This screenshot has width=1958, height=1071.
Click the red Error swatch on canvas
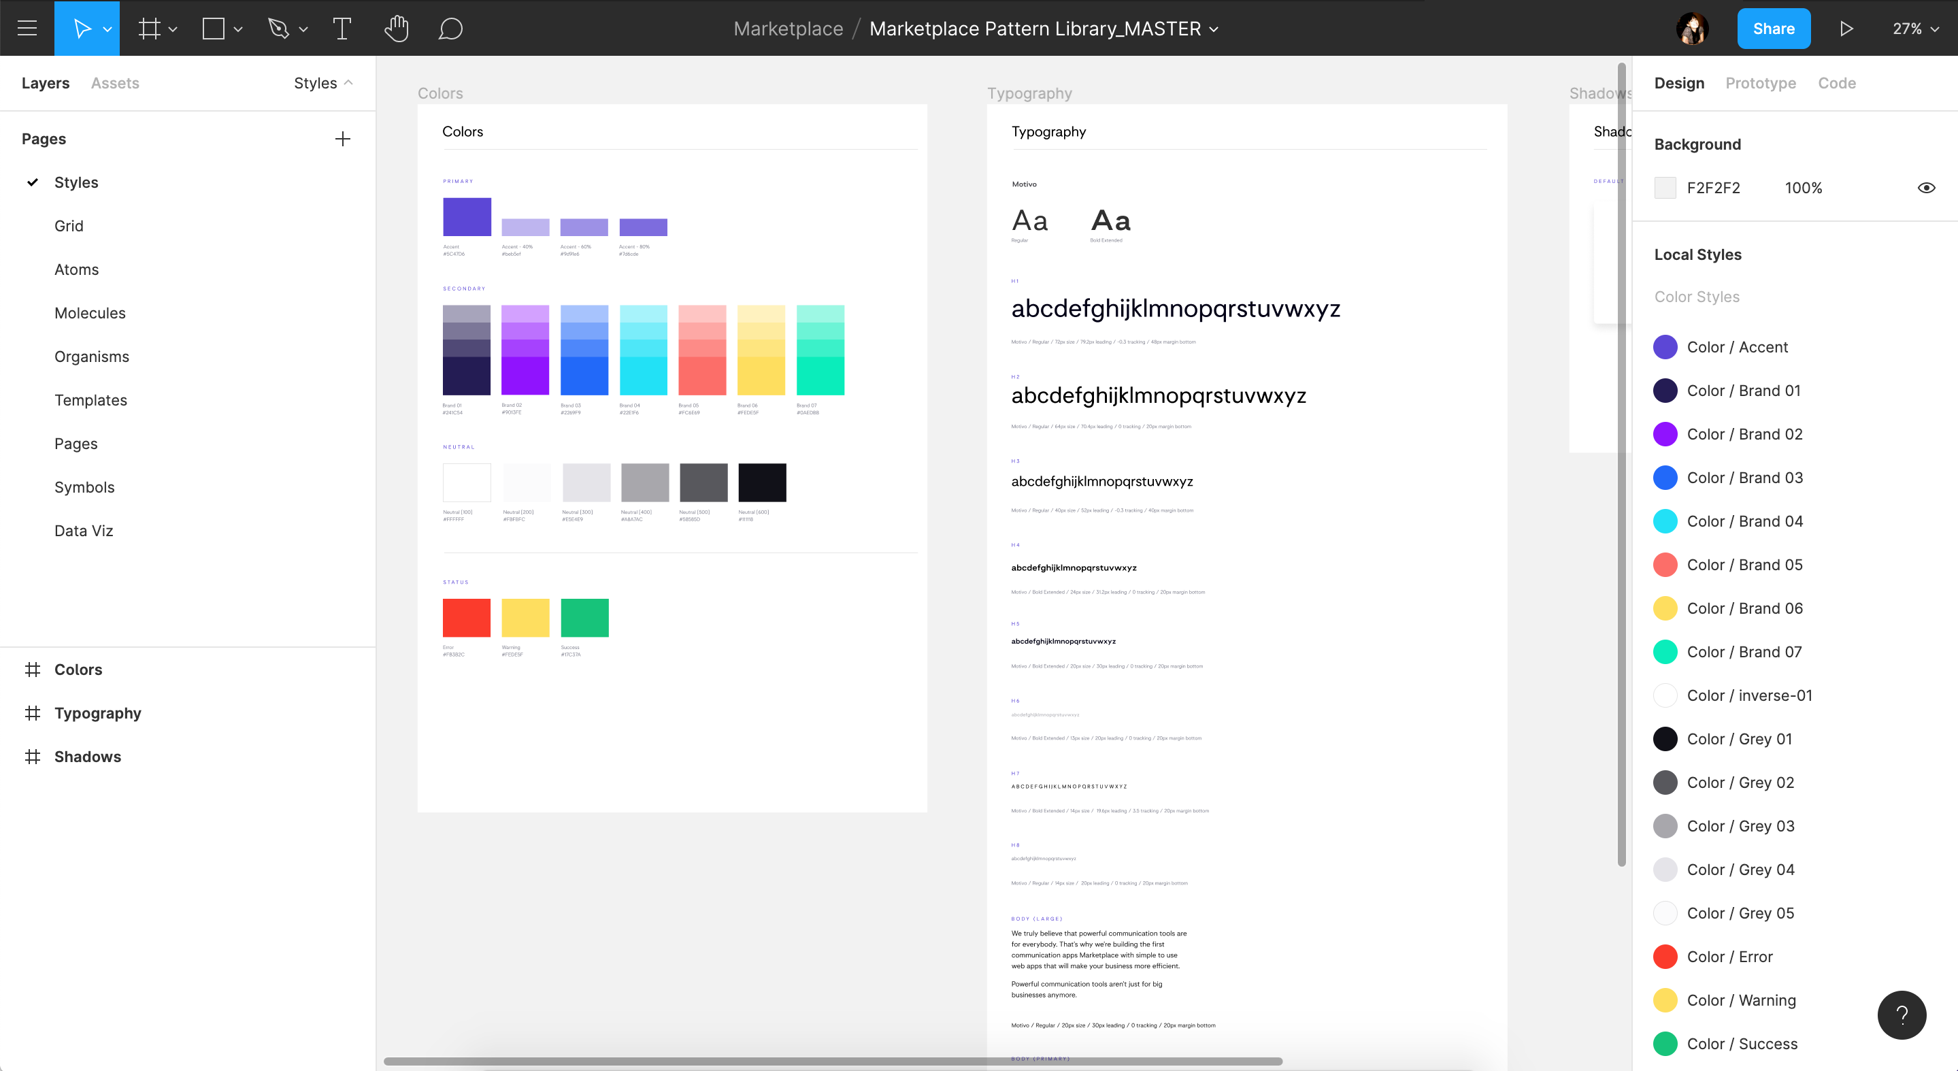[466, 617]
